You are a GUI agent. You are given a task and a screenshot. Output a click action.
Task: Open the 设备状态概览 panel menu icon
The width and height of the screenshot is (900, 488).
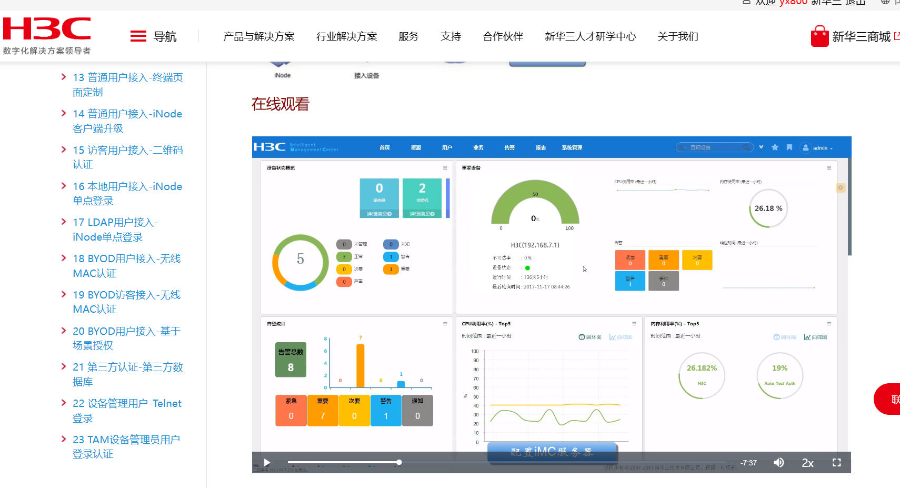tap(445, 168)
